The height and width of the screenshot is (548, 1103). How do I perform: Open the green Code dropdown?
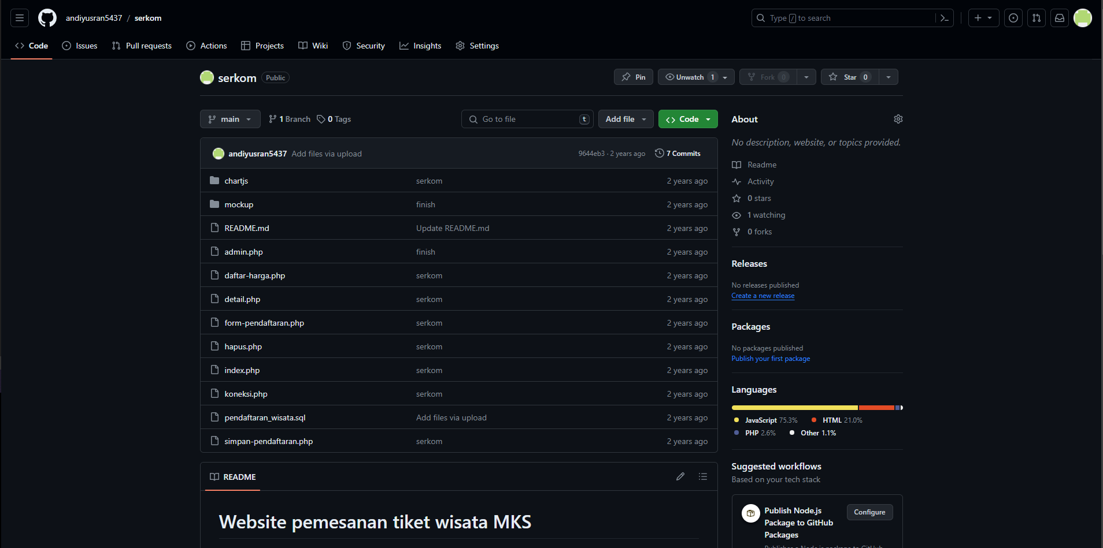(x=688, y=119)
